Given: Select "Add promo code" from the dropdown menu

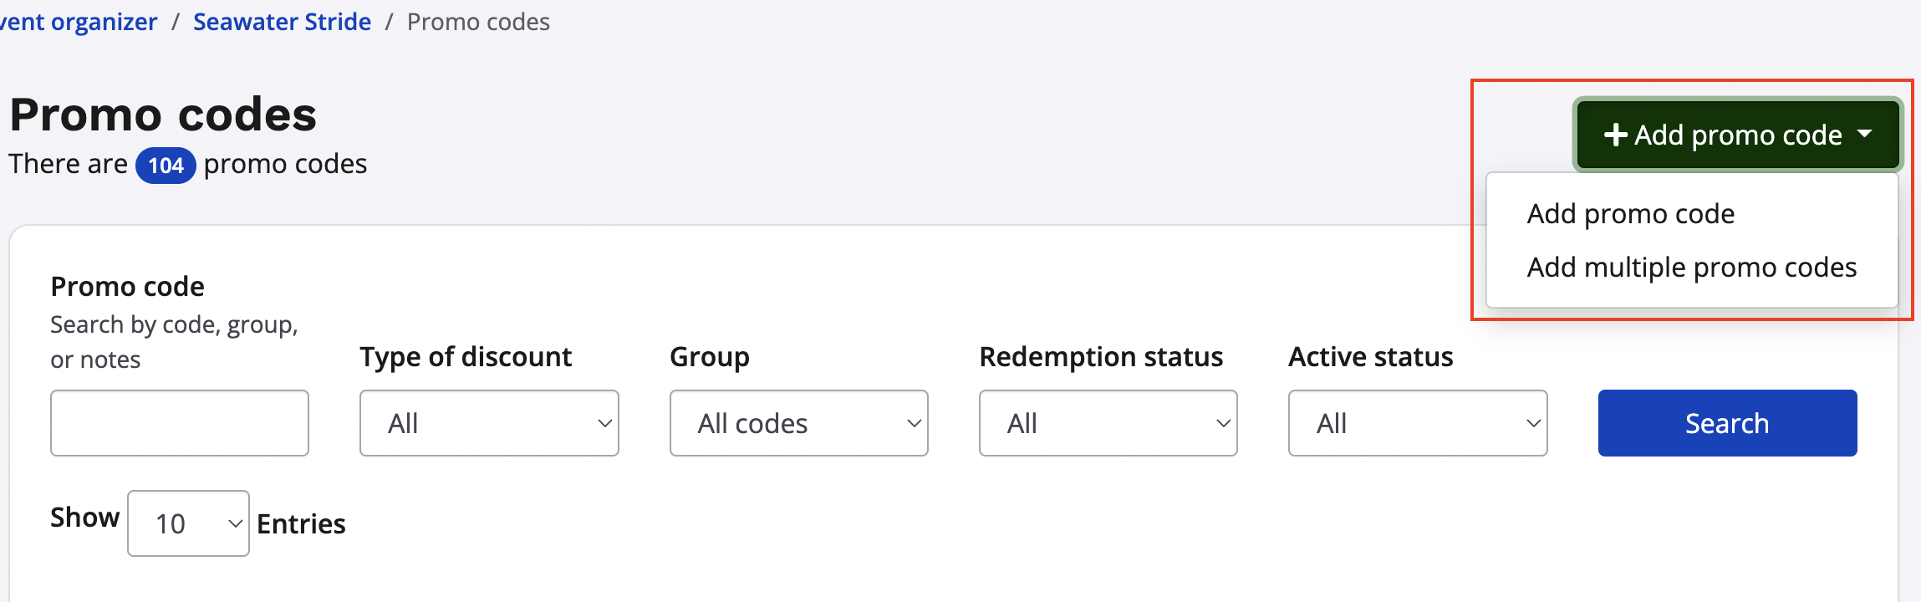Looking at the screenshot, I should [x=1630, y=214].
